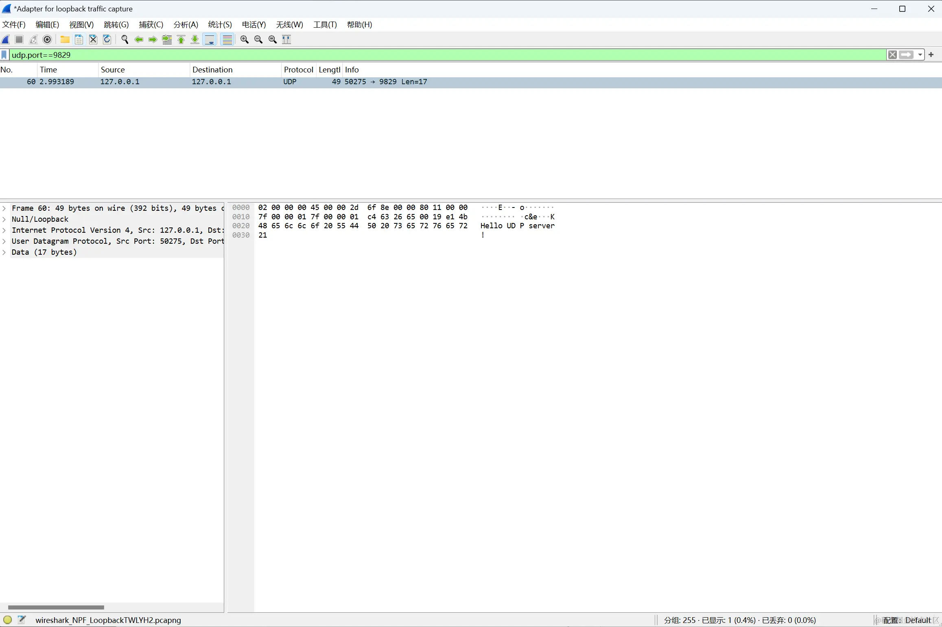The width and height of the screenshot is (942, 627).
Task: Click the packet details horizontal scrollbar
Action: pyautogui.click(x=56, y=607)
